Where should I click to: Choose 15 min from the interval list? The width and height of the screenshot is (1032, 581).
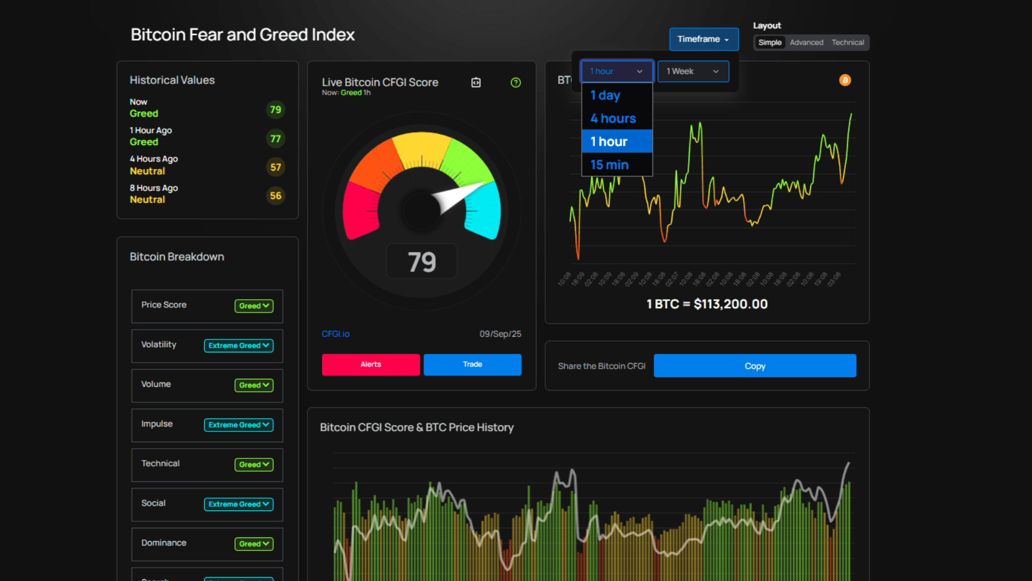(x=610, y=165)
